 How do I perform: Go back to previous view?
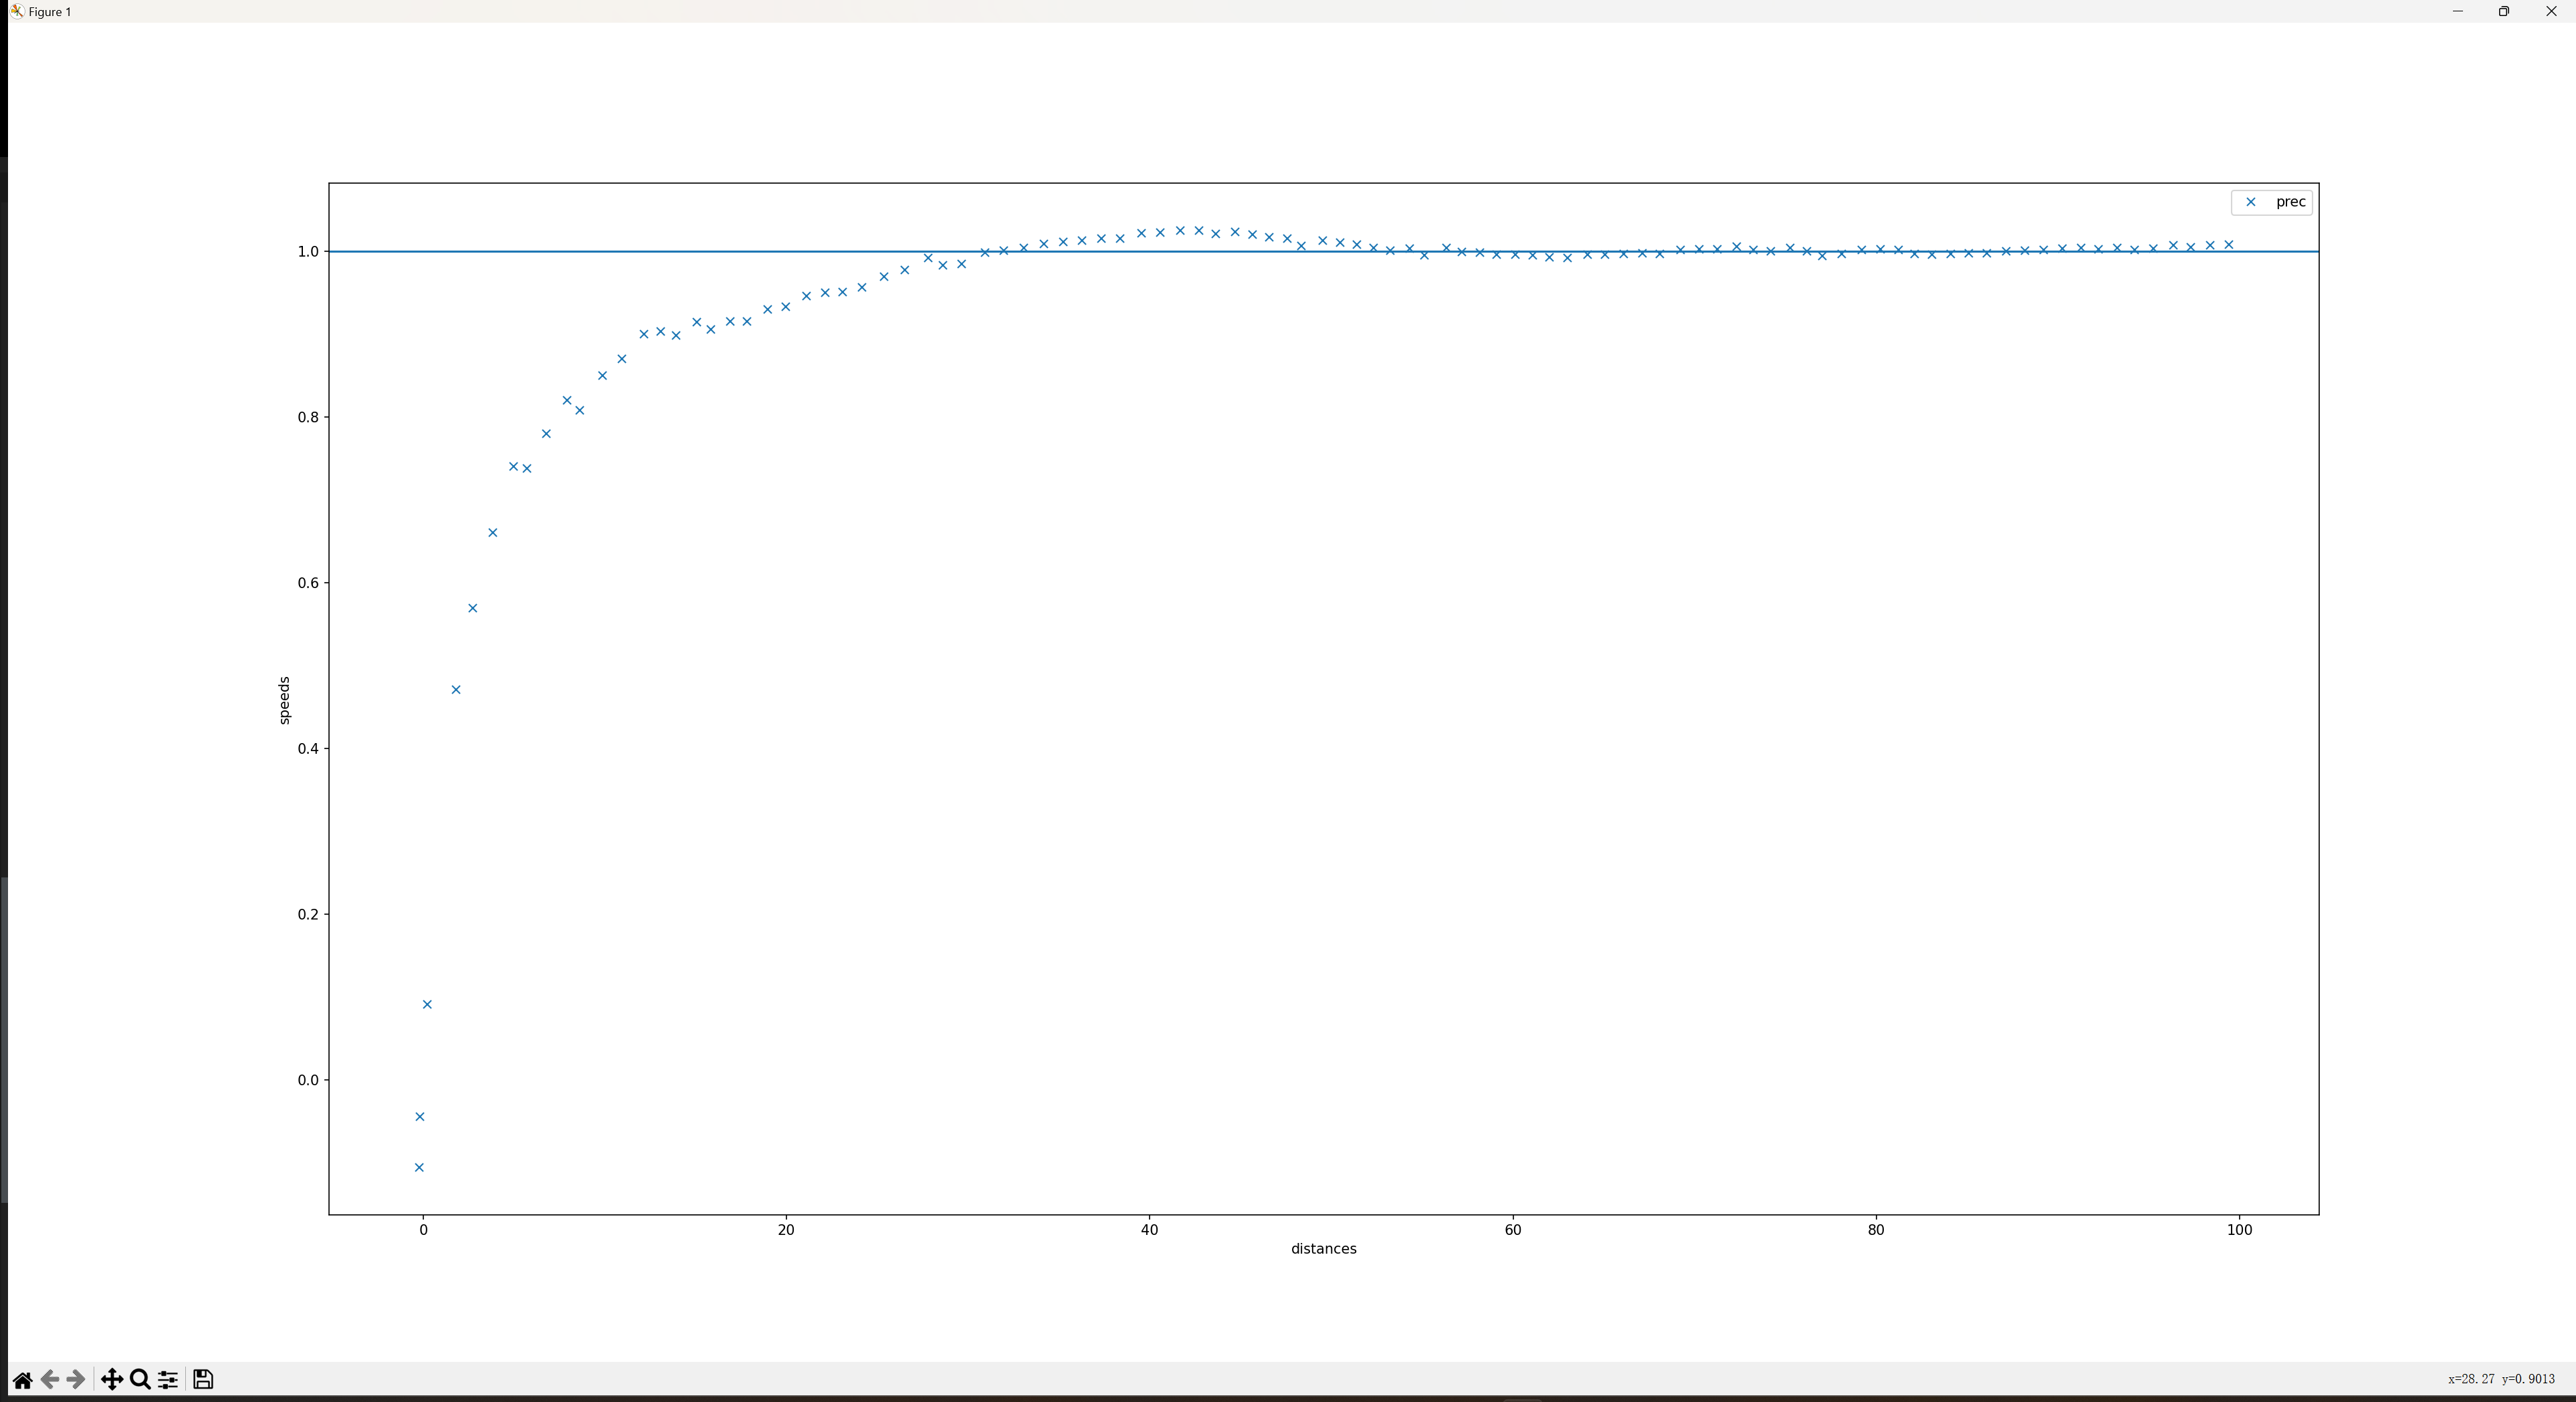pos(49,1380)
